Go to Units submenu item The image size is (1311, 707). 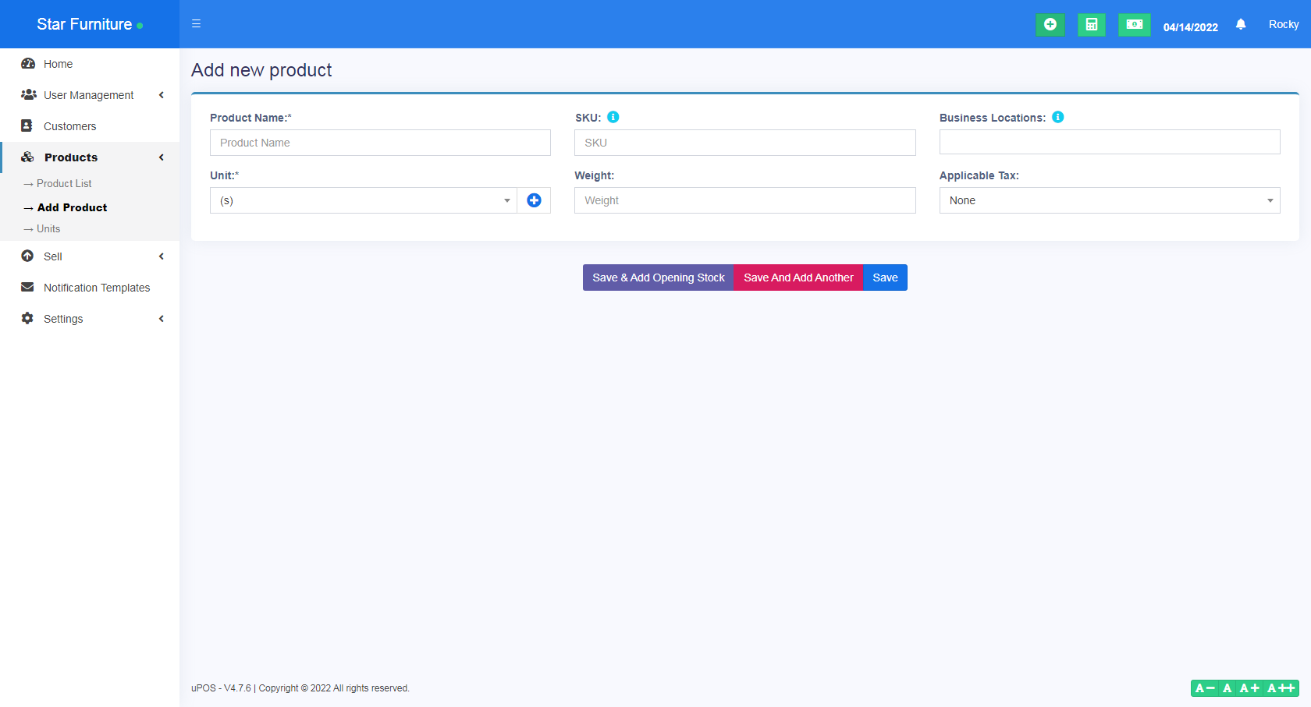click(x=48, y=229)
